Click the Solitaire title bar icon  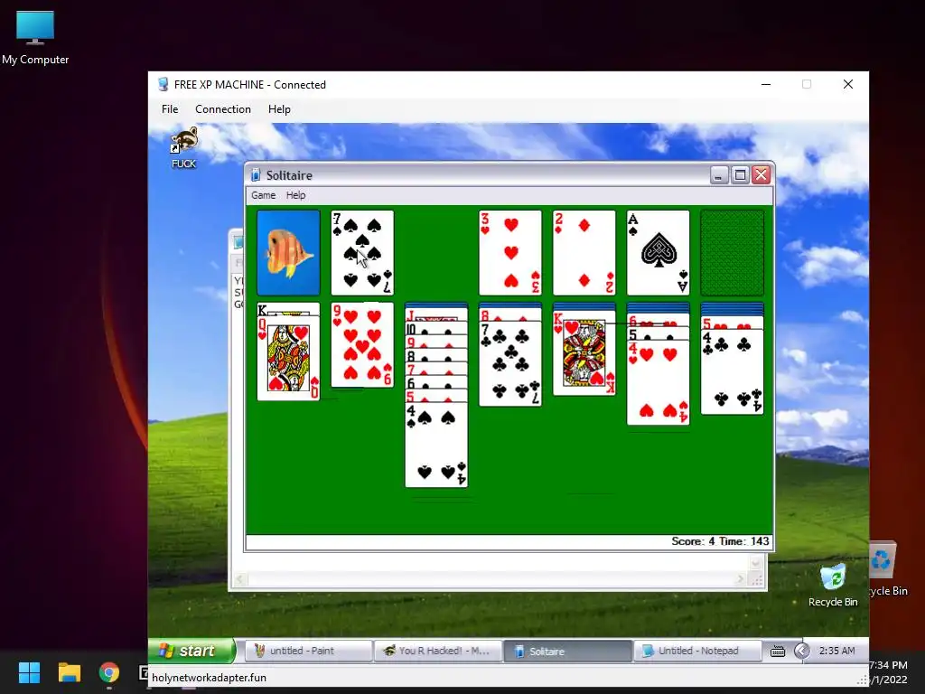256,175
